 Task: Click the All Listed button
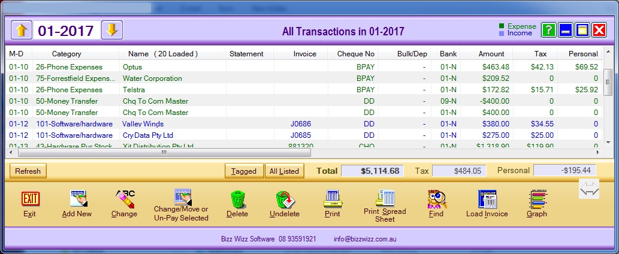tap(284, 171)
